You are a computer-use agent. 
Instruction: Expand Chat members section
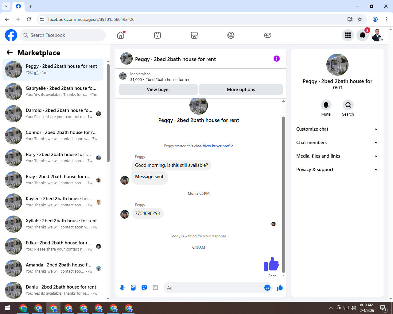(x=337, y=143)
